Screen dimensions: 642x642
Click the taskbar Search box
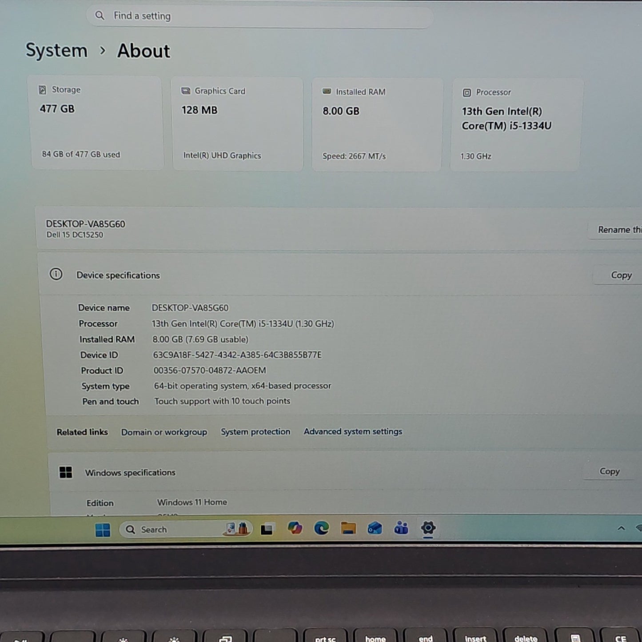point(186,529)
